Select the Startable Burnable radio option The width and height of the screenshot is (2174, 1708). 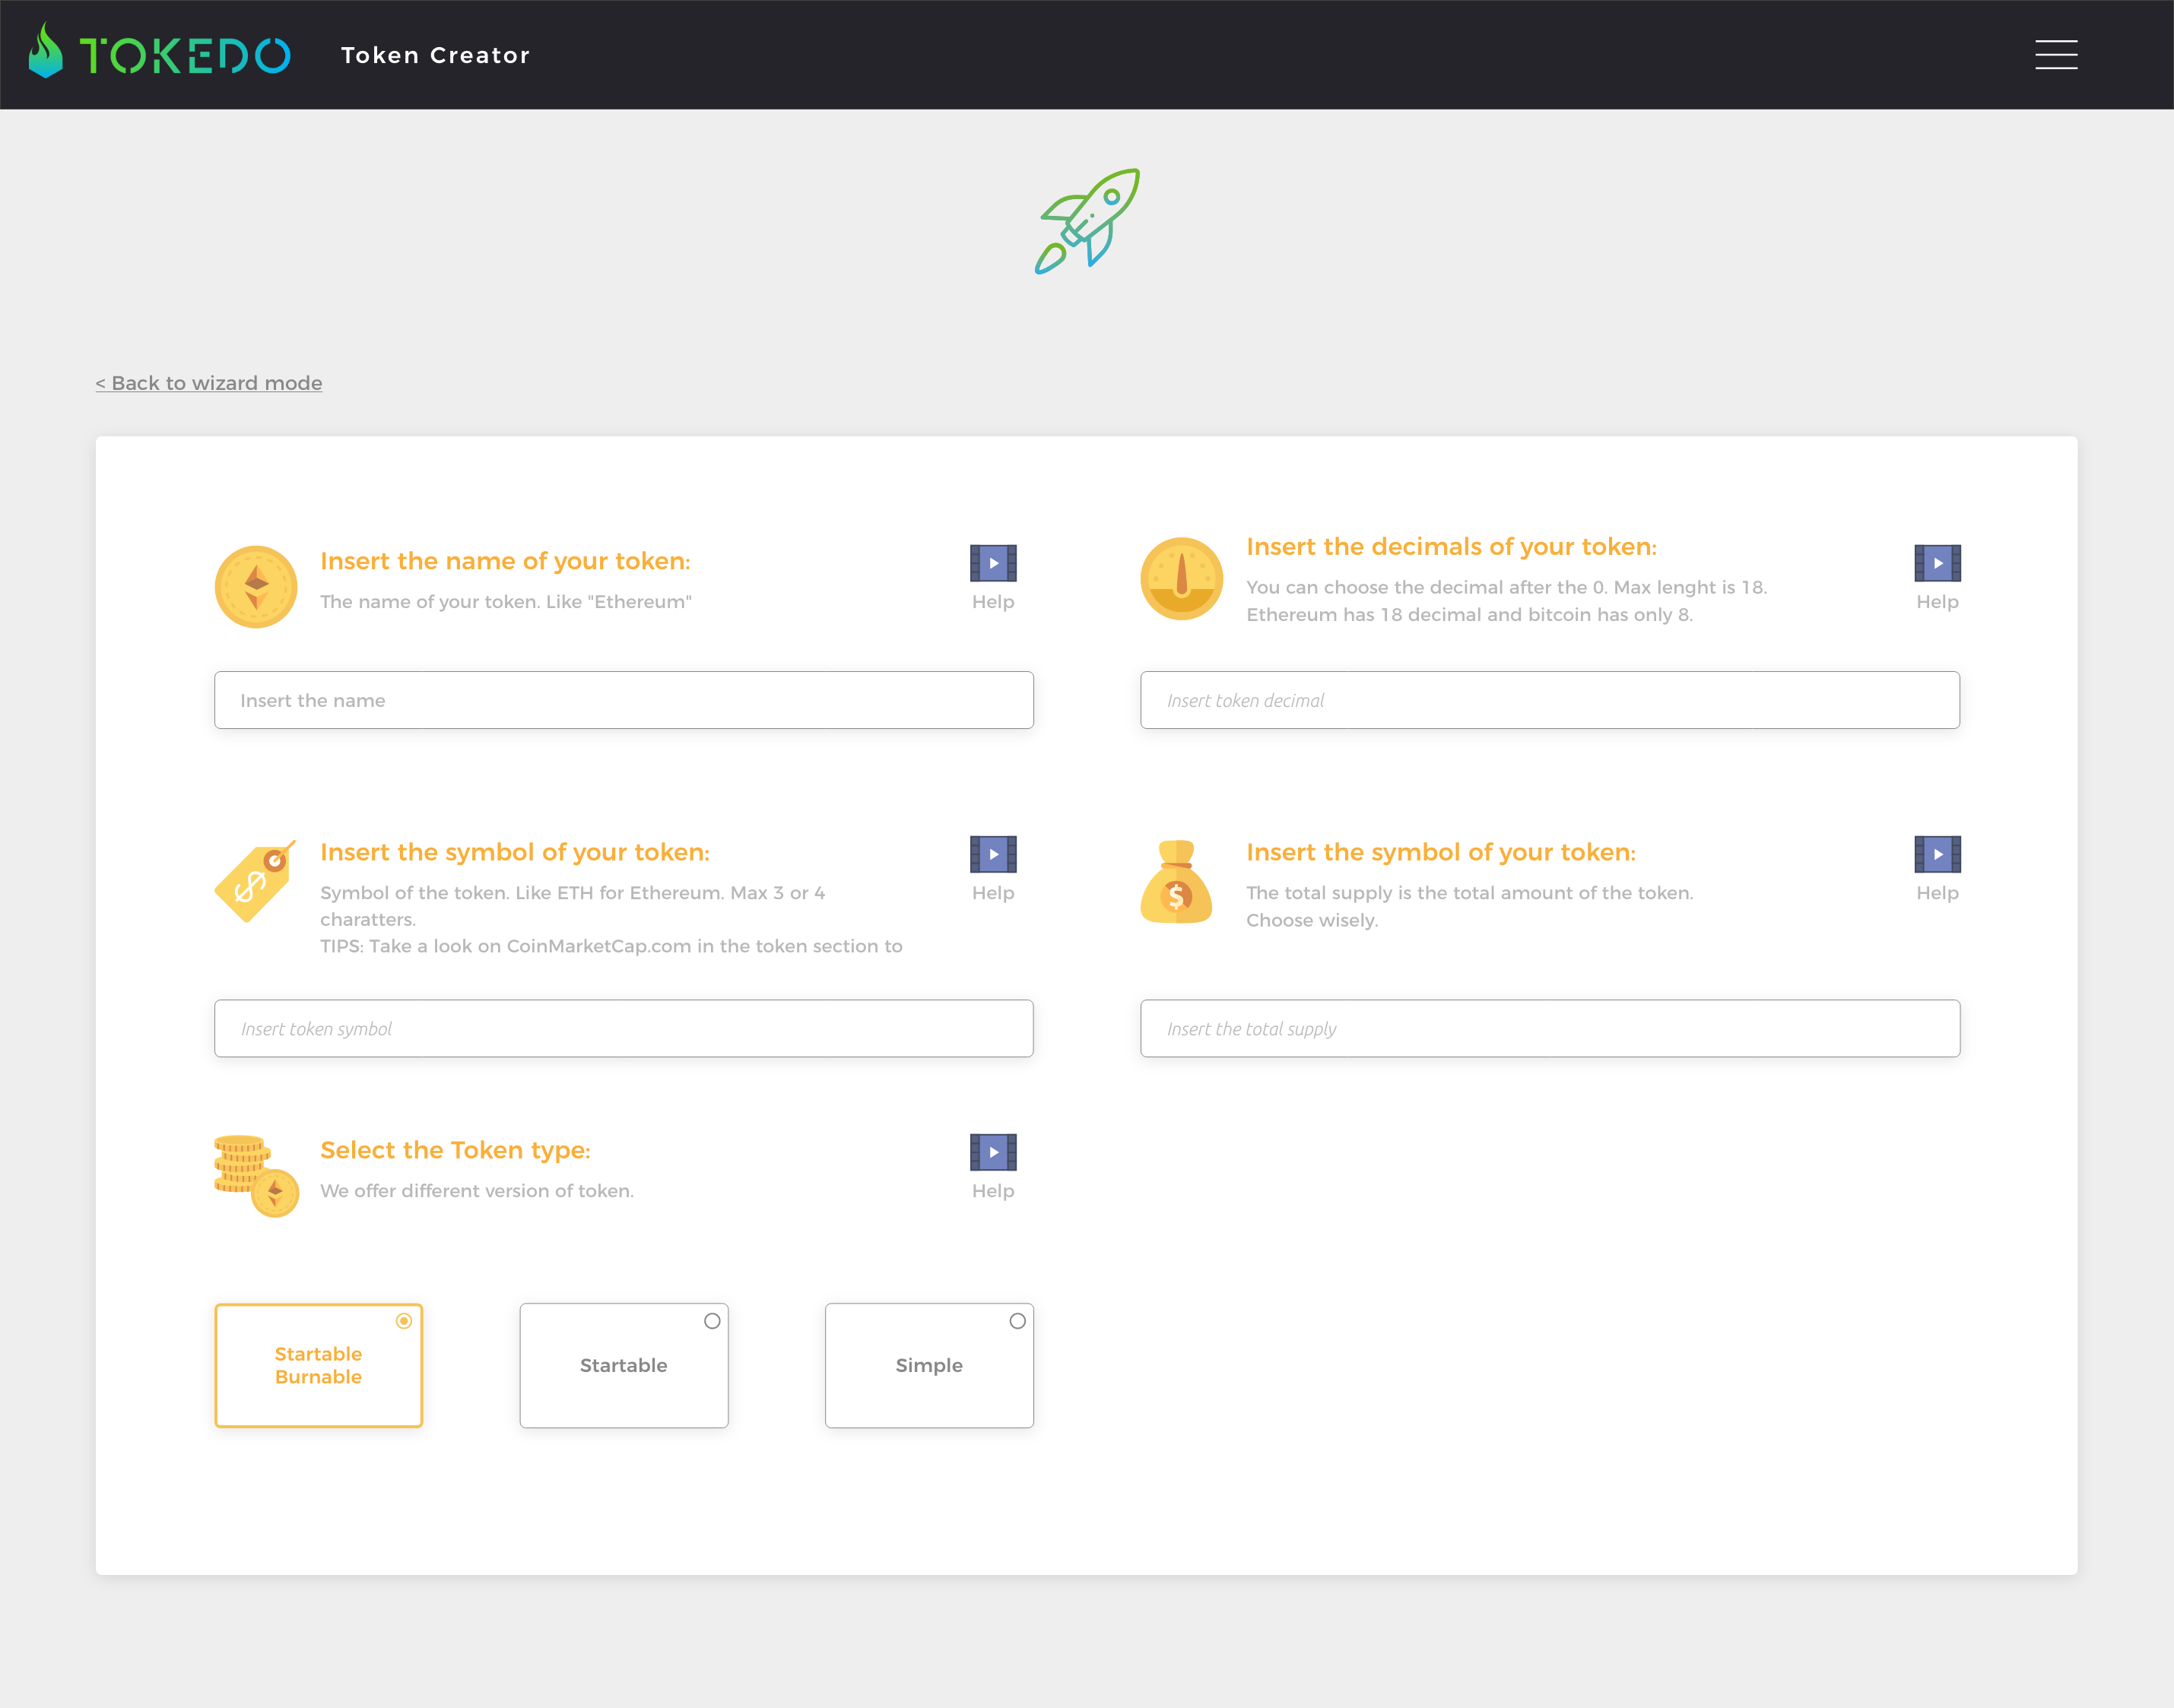click(403, 1321)
